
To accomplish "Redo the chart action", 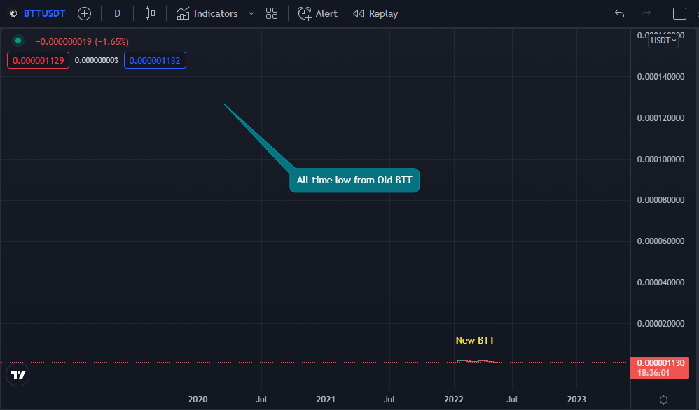I will [646, 13].
